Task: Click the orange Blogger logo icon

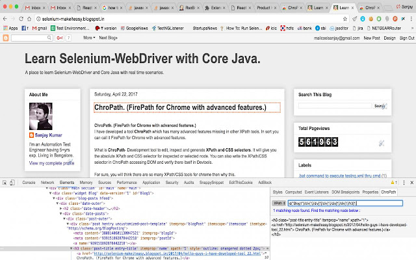Action: point(6,38)
